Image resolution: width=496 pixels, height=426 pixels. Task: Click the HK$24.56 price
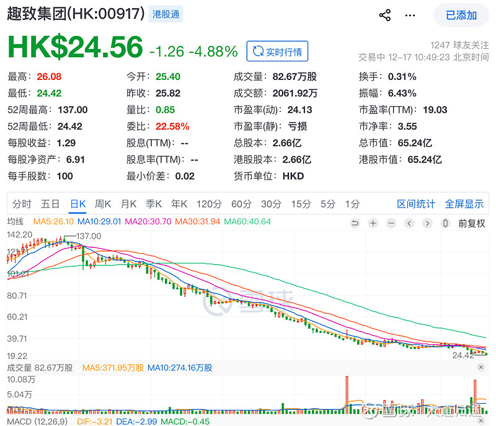[75, 47]
